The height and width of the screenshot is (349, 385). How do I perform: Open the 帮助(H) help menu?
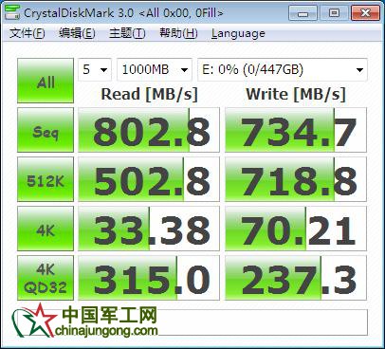point(178,33)
